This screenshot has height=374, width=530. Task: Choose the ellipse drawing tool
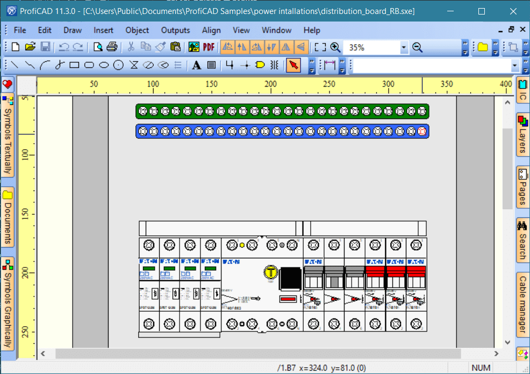[104, 65]
